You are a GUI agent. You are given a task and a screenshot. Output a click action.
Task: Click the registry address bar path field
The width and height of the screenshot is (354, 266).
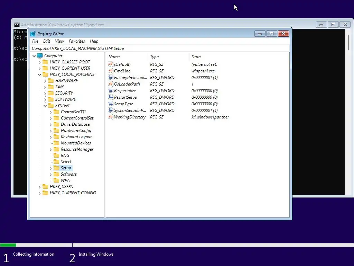click(x=160, y=48)
